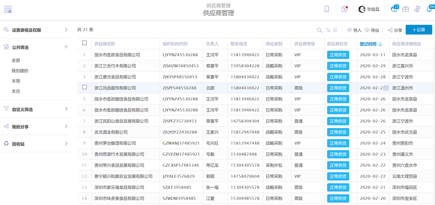Select the 本周 filter
The image size is (435, 205).
[x=16, y=81]
